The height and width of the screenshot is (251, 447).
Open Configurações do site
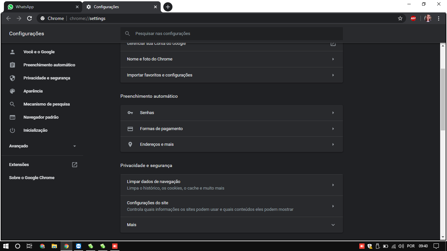coord(232,206)
